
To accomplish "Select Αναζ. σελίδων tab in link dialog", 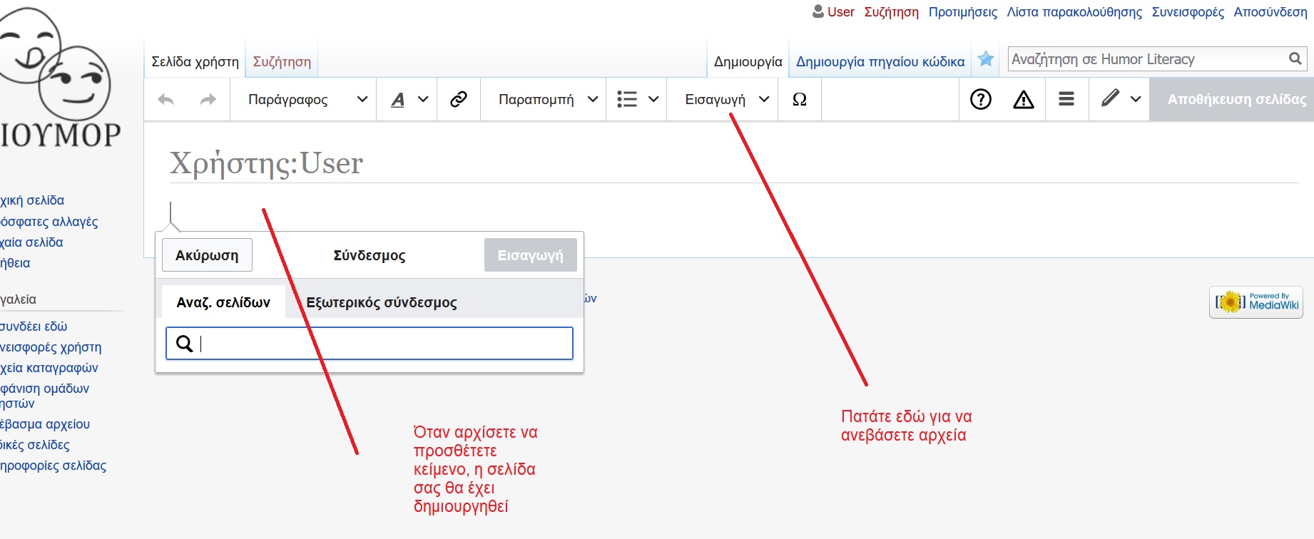I will (223, 302).
